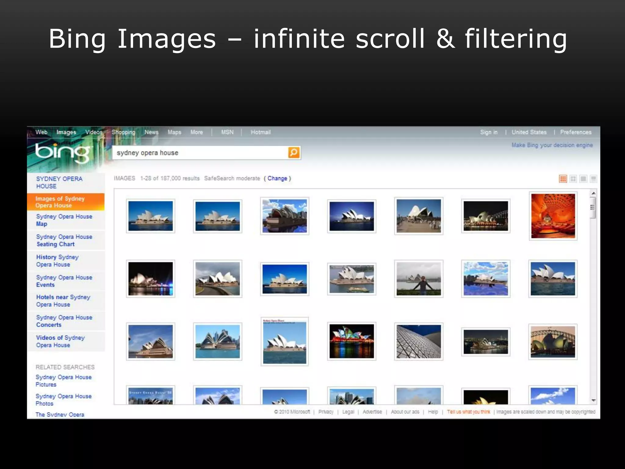Open thumbnail with Harbour Bridge behind opera house
Image resolution: width=625 pixels, height=469 pixels.
[x=553, y=342]
